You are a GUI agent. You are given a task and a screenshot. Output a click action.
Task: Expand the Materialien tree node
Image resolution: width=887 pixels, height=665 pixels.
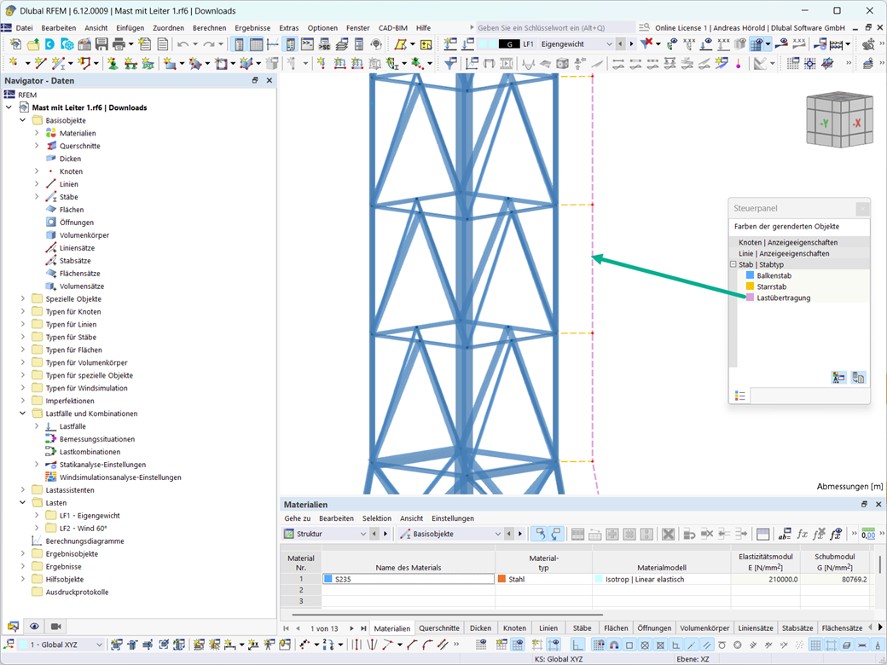click(37, 133)
